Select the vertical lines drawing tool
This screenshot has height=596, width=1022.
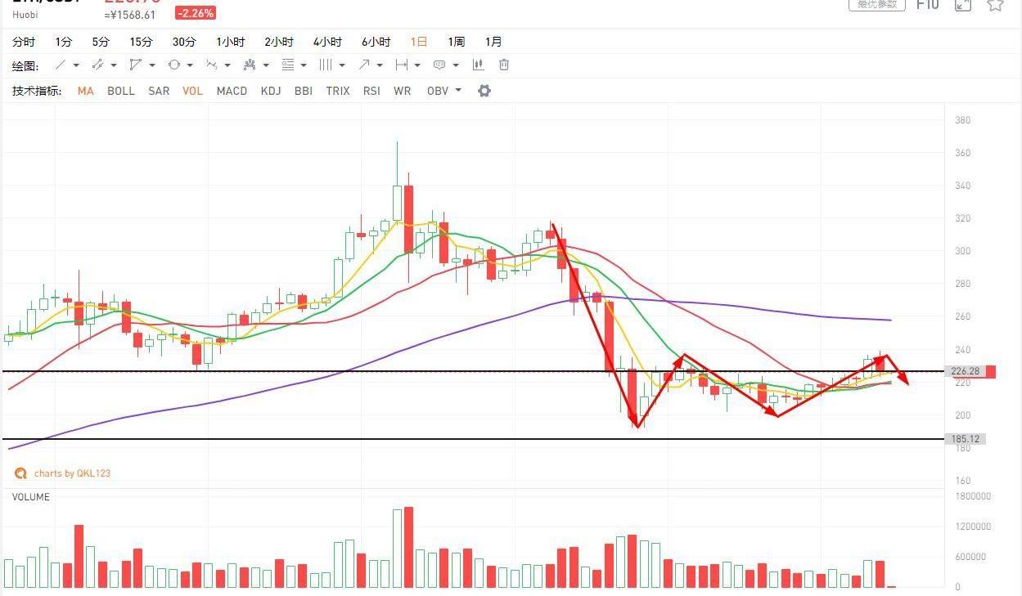[x=325, y=65]
